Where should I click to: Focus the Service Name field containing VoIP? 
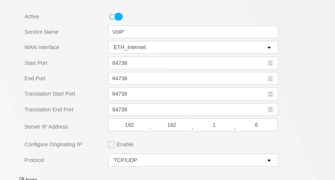tap(193, 32)
